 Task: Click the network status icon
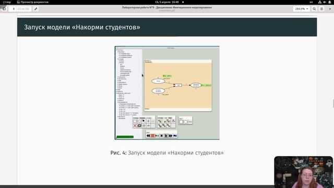point(320,2)
